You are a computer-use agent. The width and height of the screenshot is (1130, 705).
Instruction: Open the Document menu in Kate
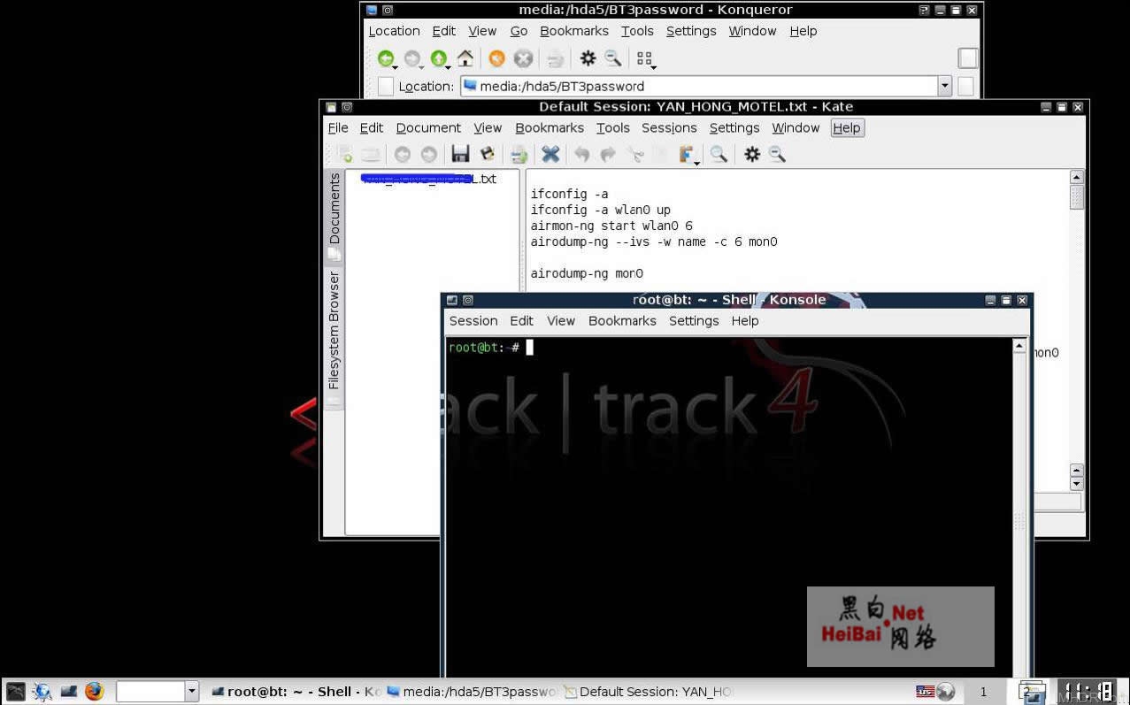point(428,128)
